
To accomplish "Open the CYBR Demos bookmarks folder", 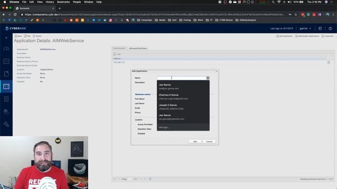I will pos(224,20).
